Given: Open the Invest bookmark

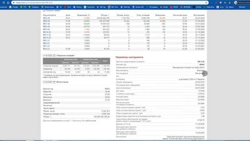Looking at the screenshot, I should (164, 7).
